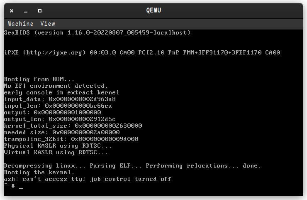This screenshot has height=200, width=307.
Task: Maximize the QEMU window
Action: click(x=40, y=11)
